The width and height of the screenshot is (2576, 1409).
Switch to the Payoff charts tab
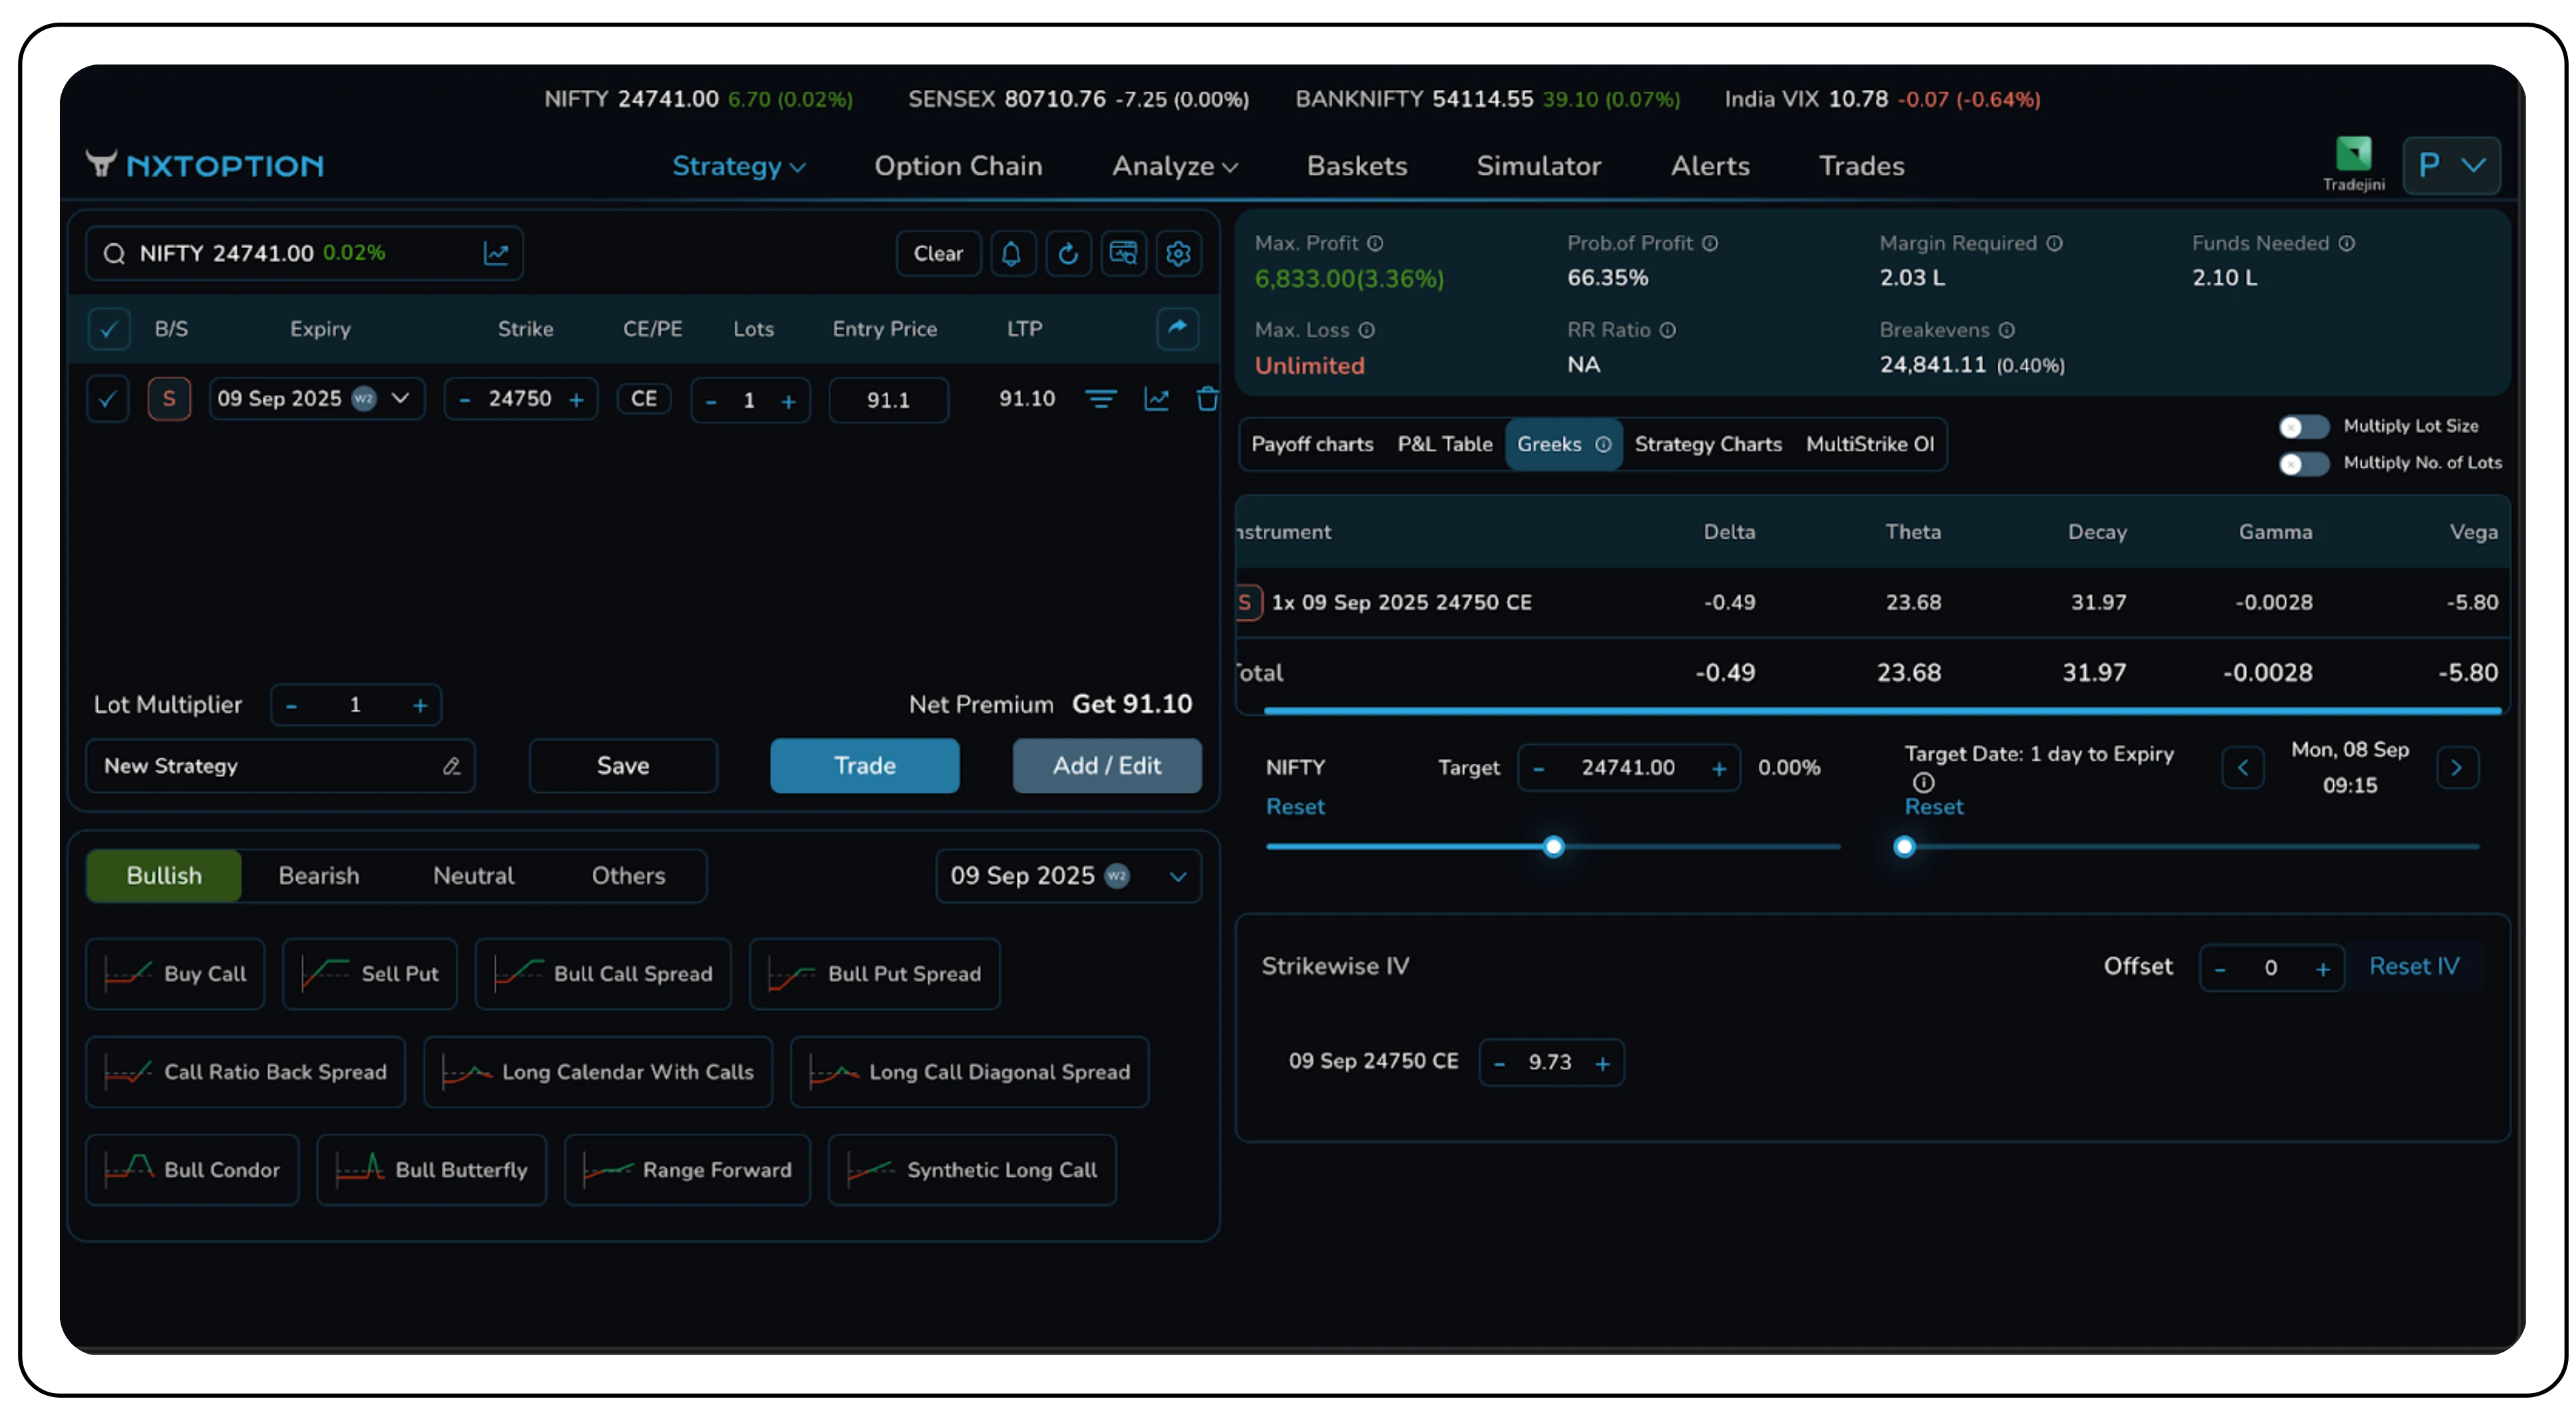coord(1311,444)
